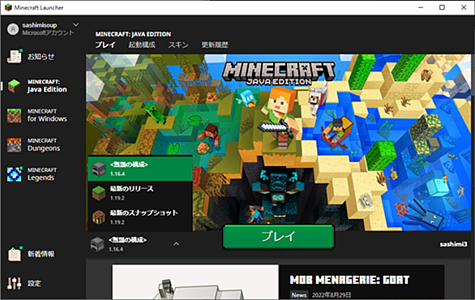Viewport: 475px width, 300px height.
Task: Click the 2022年8月29日 article date
Action: pyautogui.click(x=331, y=295)
